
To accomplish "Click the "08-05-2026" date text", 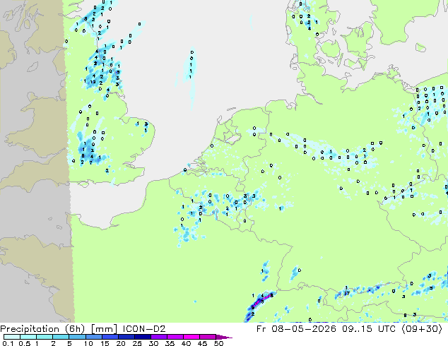I will tap(304, 329).
